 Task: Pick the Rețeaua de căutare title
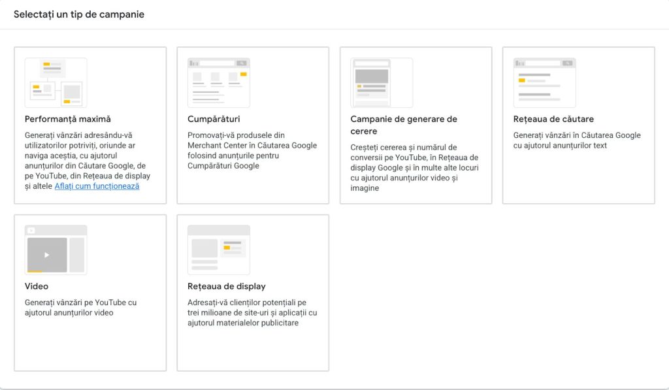click(553, 119)
